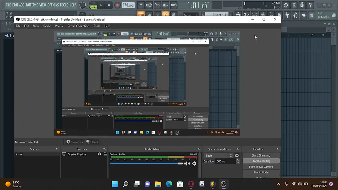Float the Scene Transitions dock using its header icon

tap(238, 149)
